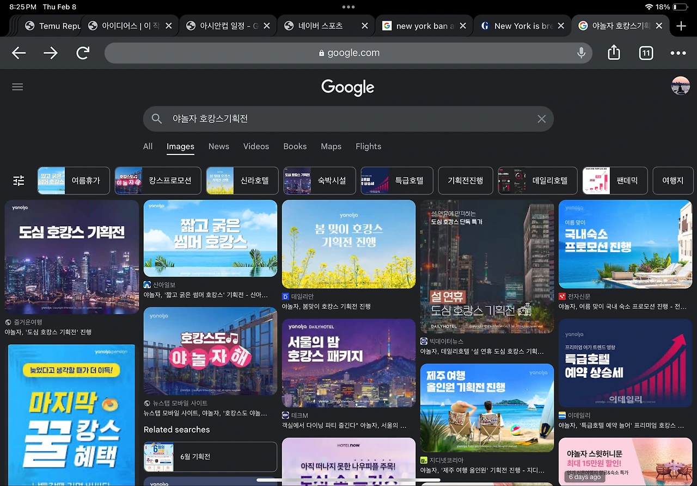The width and height of the screenshot is (697, 486).
Task: Open the All search results tab
Action: point(148,146)
